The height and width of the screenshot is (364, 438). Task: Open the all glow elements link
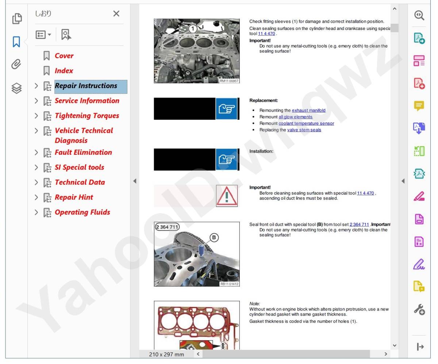pos(295,117)
